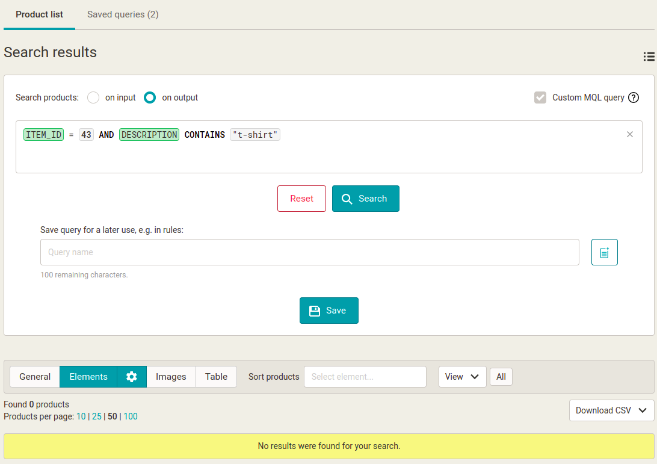Open Elements settings gear icon
The width and height of the screenshot is (657, 464).
point(132,376)
